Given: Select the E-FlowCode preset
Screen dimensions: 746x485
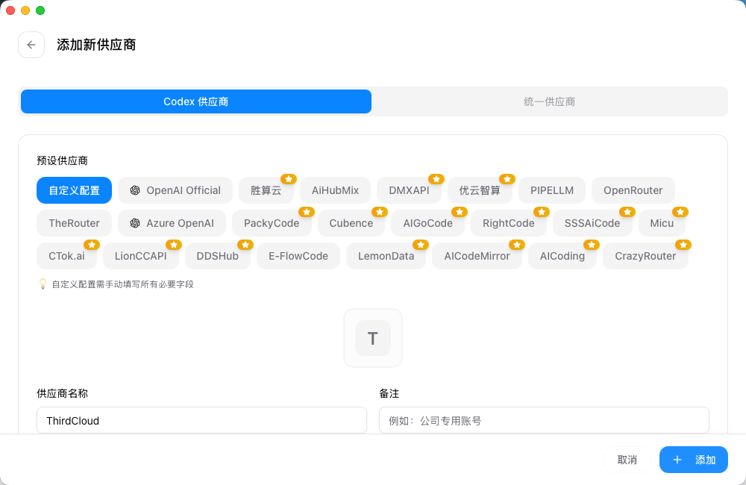Looking at the screenshot, I should [x=298, y=256].
